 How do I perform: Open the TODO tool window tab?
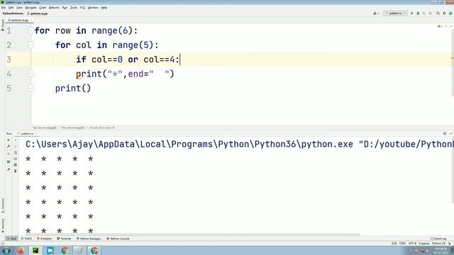coord(26,239)
